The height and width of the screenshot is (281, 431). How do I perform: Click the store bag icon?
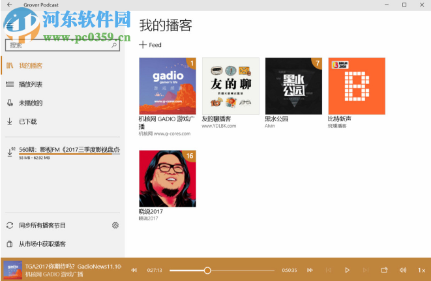click(10, 244)
